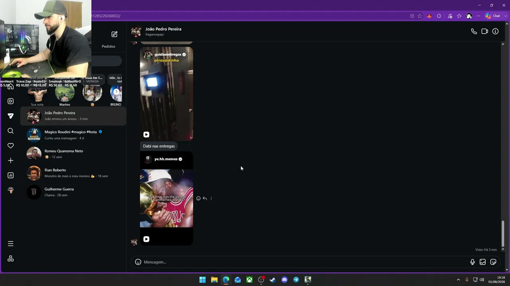This screenshot has height=286, width=510.
Task: React to the ye.hh.memes reel with emoji
Action: pos(198,198)
